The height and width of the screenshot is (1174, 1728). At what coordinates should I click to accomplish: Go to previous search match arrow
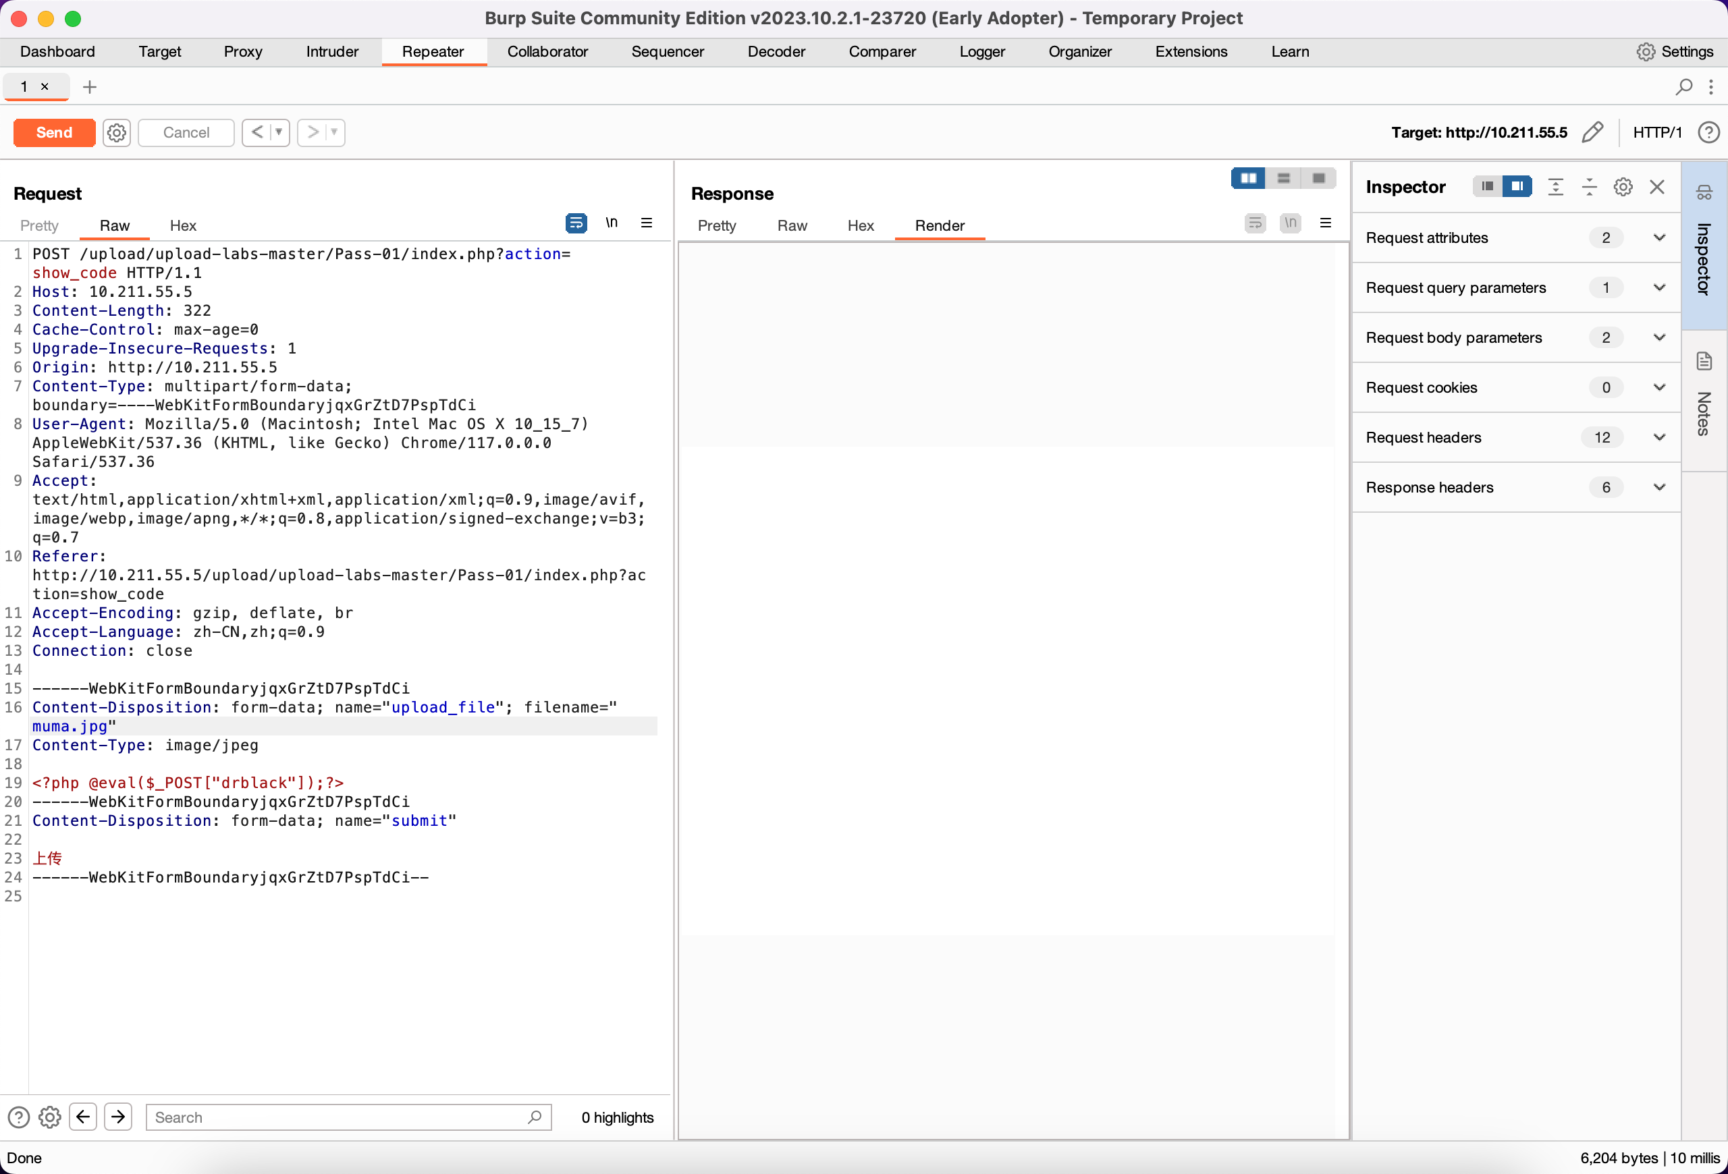pyautogui.click(x=83, y=1117)
